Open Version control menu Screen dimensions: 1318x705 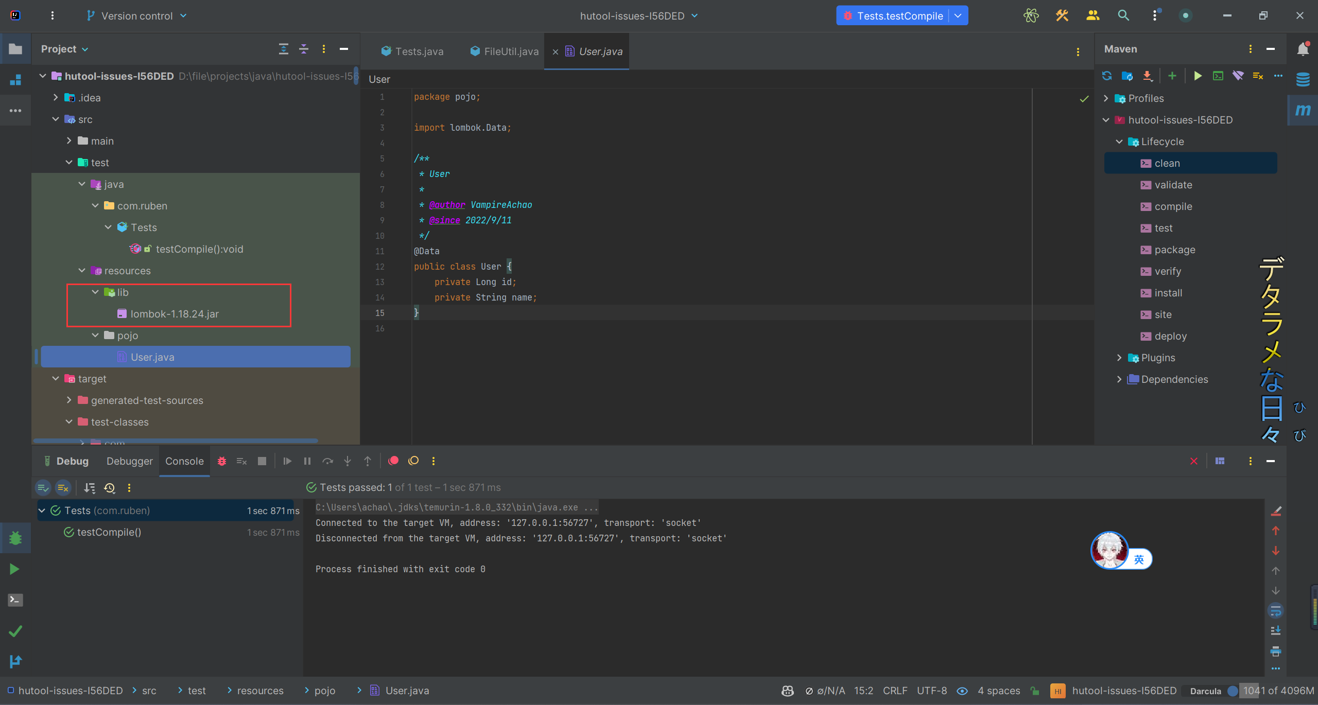(x=136, y=16)
